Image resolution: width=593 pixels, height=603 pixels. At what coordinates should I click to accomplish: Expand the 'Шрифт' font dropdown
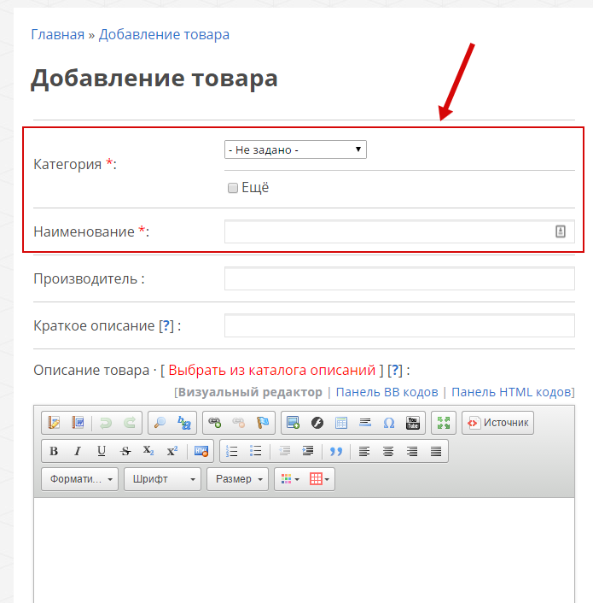(x=163, y=479)
